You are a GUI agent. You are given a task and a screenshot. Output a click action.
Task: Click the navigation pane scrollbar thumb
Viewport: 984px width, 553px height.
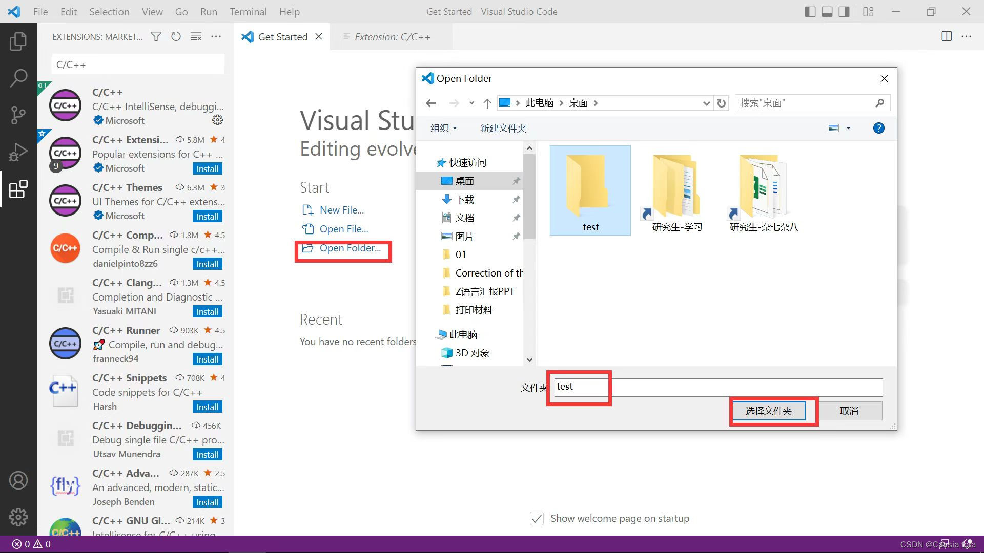click(529, 197)
